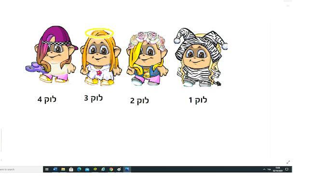Switch the keyboard input language indicator
The height and width of the screenshot is (176, 313).
(x=269, y=169)
